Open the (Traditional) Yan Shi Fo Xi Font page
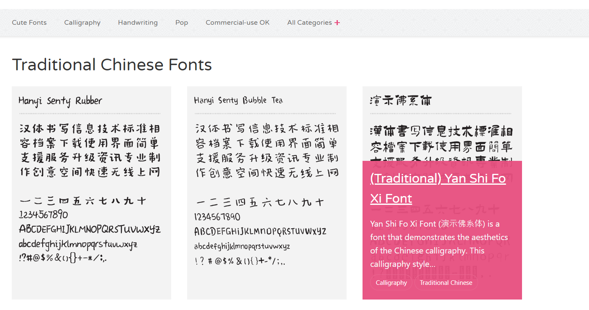 (437, 188)
